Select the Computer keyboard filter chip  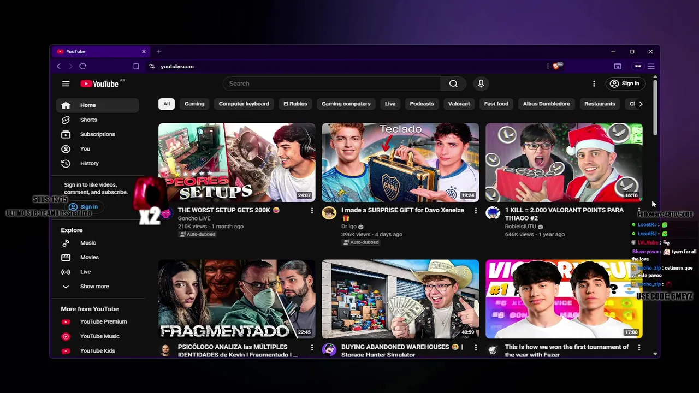click(x=244, y=104)
